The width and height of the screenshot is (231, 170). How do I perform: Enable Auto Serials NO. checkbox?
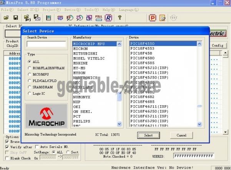coord(37,147)
